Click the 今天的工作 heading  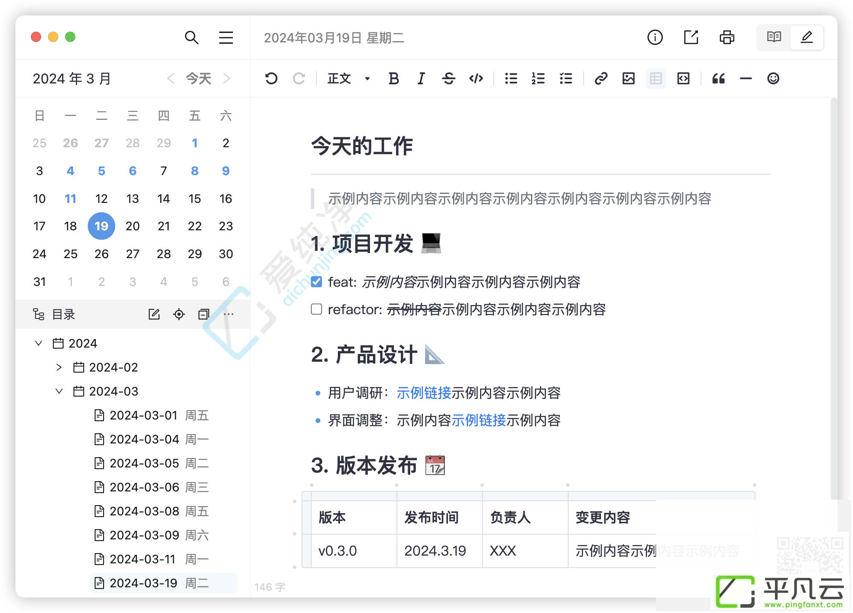tap(362, 146)
